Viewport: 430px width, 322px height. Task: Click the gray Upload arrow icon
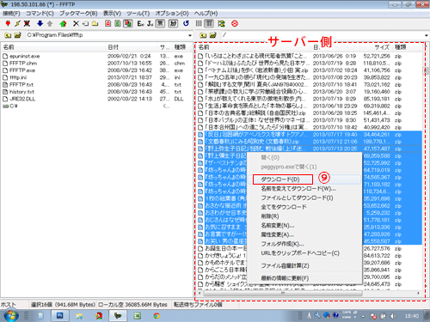pyautogui.click(x=50, y=23)
